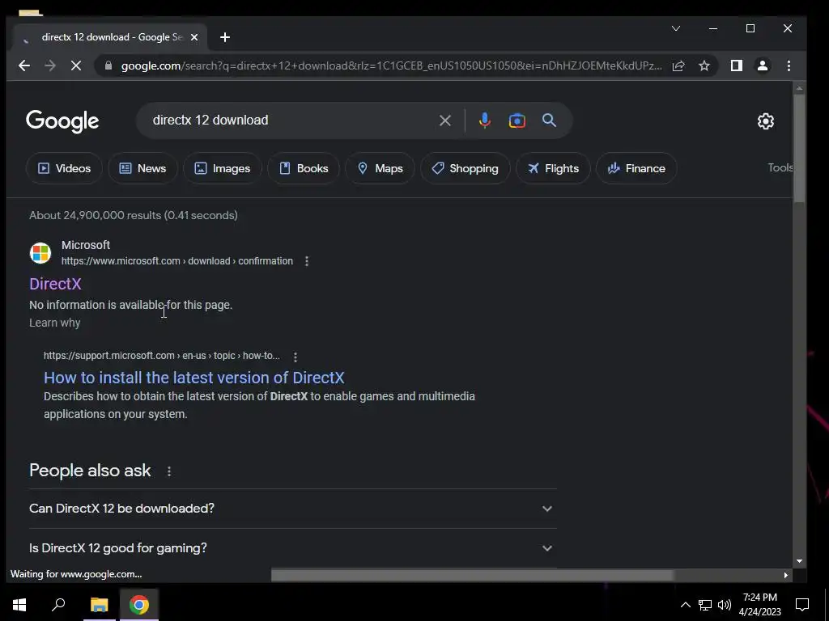Open Chrome's three-dot menu

789,65
